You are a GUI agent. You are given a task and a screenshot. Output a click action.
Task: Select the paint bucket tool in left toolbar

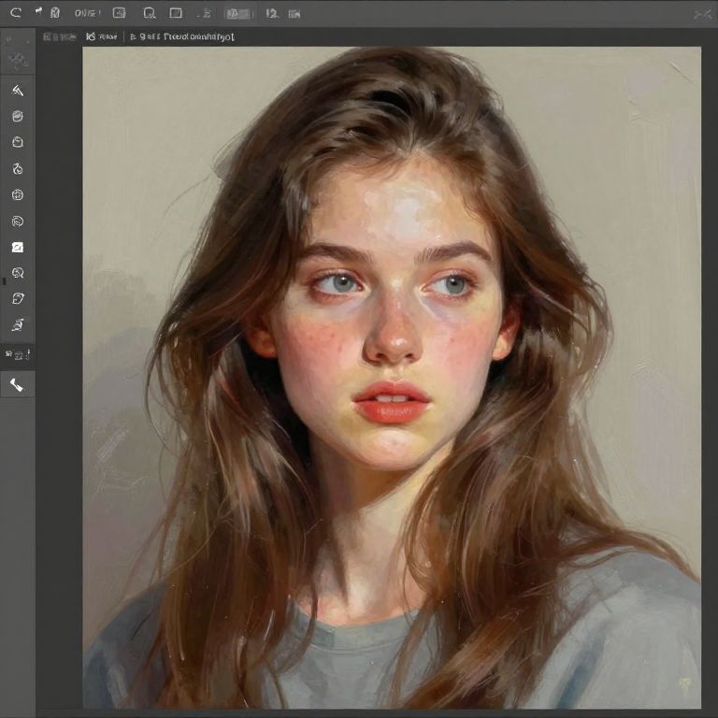tap(17, 117)
